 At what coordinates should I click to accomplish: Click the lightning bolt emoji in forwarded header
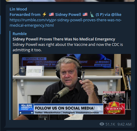pos(44,14)
